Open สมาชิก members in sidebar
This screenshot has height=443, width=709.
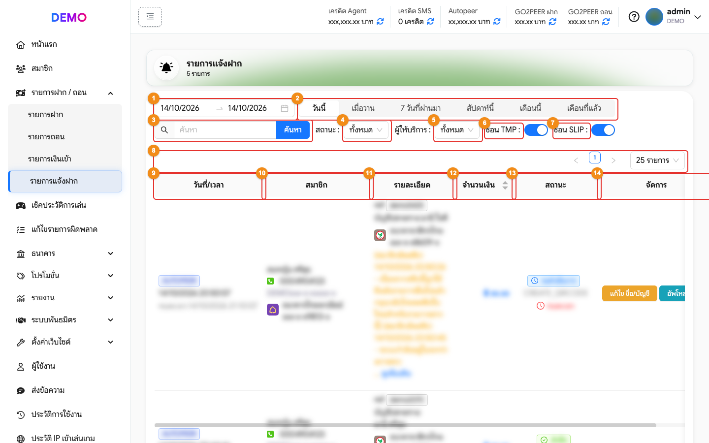(x=65, y=68)
